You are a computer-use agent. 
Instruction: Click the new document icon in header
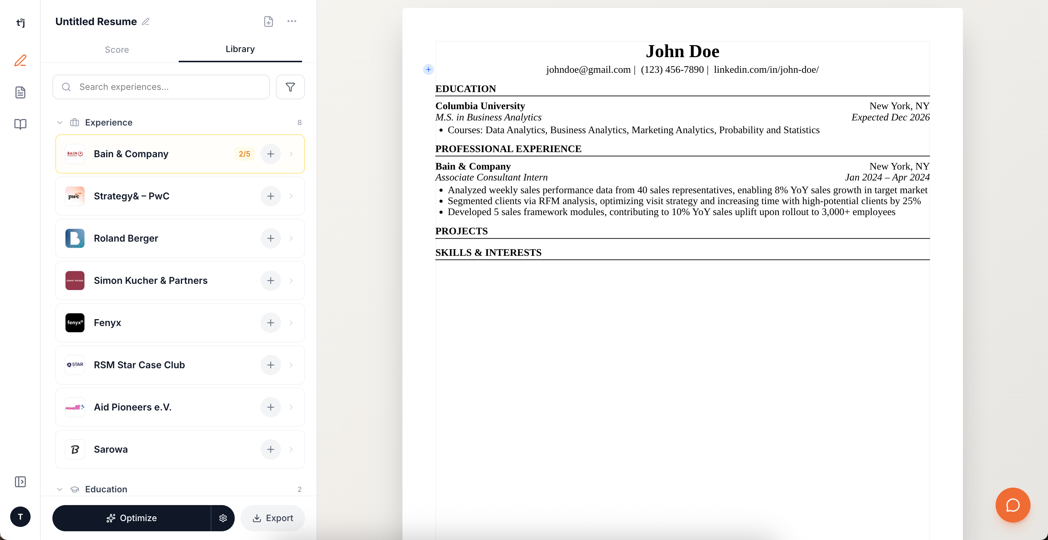coord(268,21)
